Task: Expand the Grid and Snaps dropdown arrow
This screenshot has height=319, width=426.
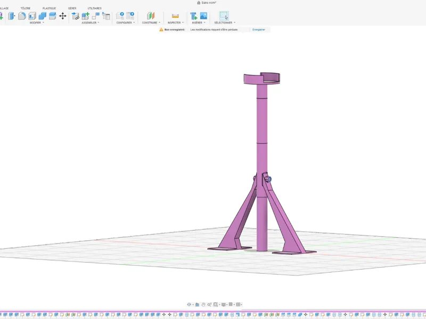Action: (x=234, y=305)
